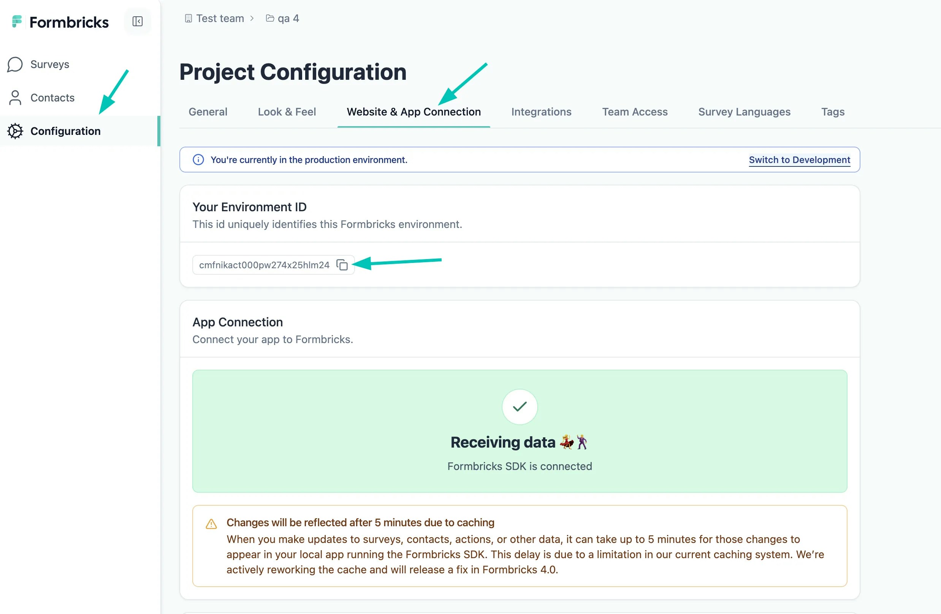Open the qa 4 project breadcrumb
The height and width of the screenshot is (614, 941).
tap(288, 19)
